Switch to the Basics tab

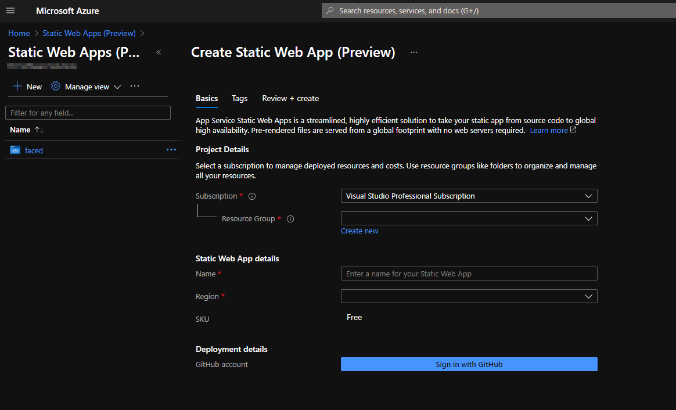pyautogui.click(x=207, y=98)
